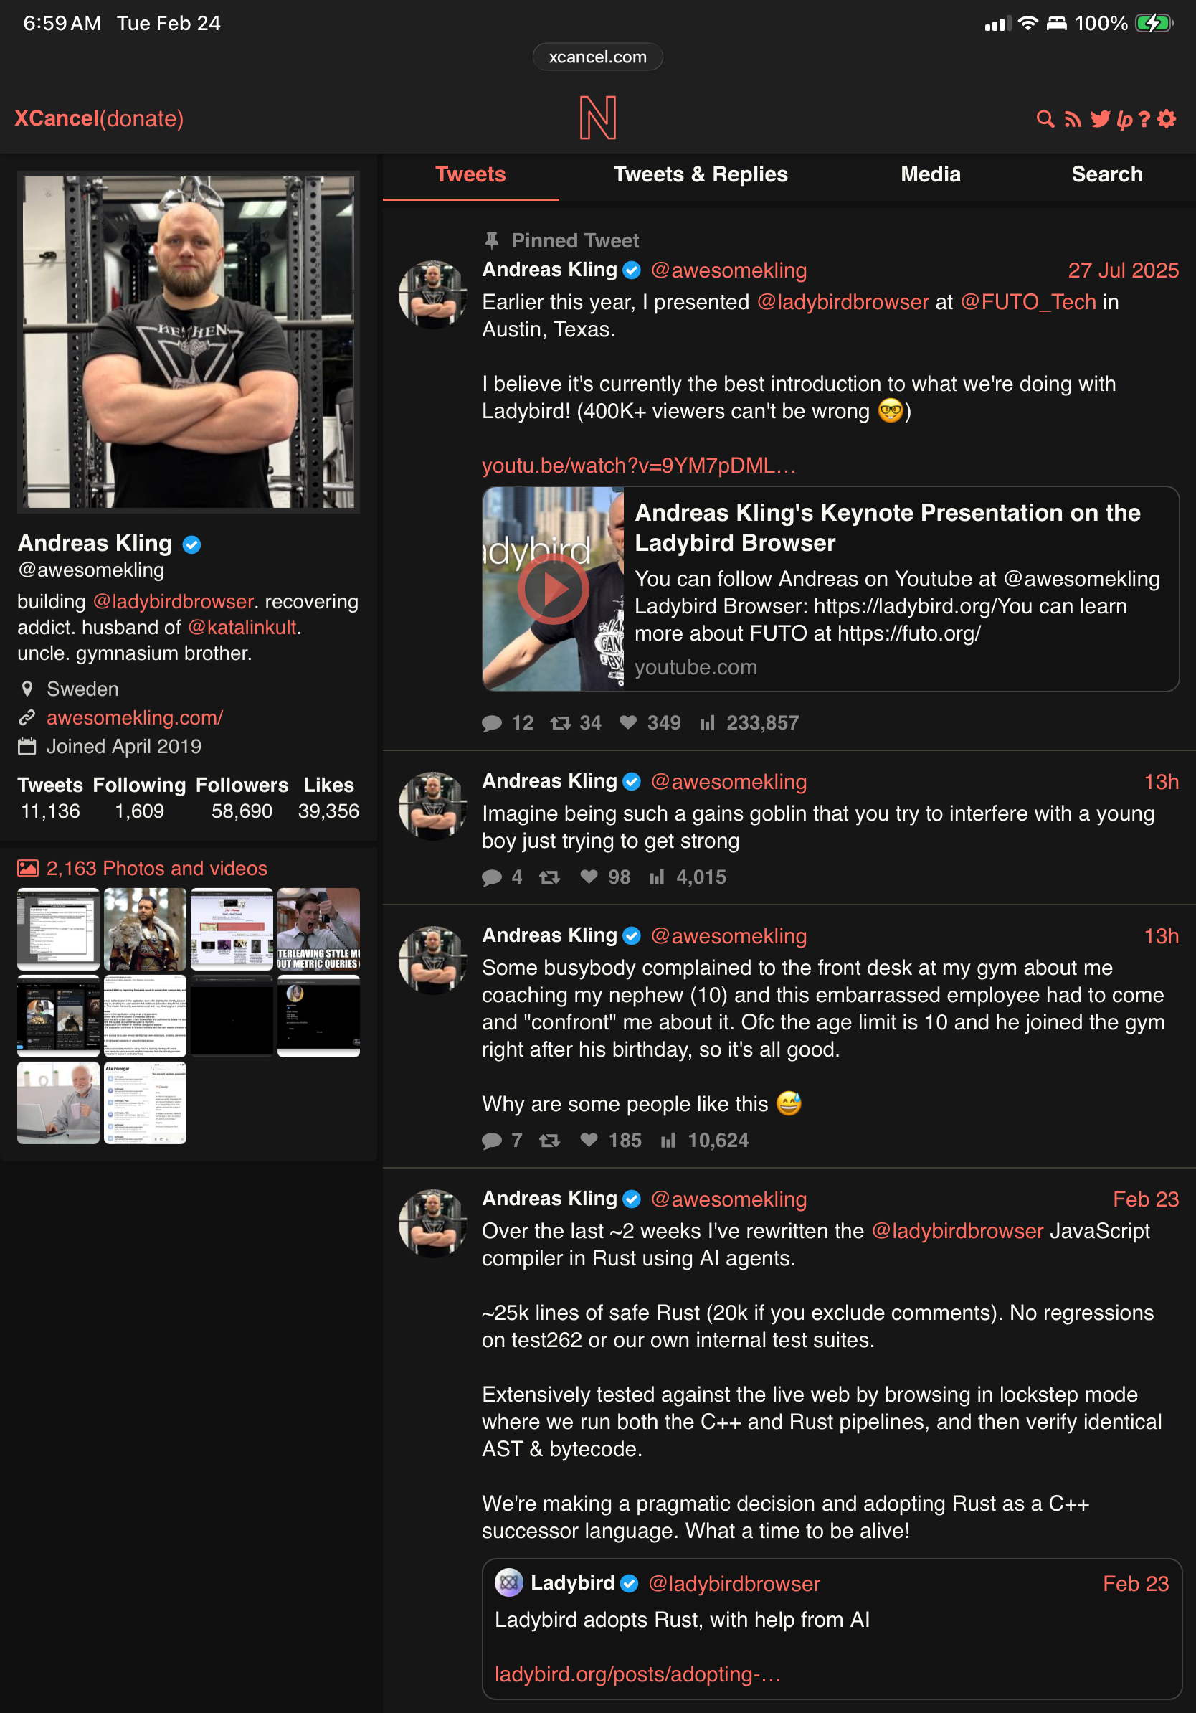This screenshot has width=1196, height=1713.
Task: Open the Media tab
Action: (x=931, y=174)
